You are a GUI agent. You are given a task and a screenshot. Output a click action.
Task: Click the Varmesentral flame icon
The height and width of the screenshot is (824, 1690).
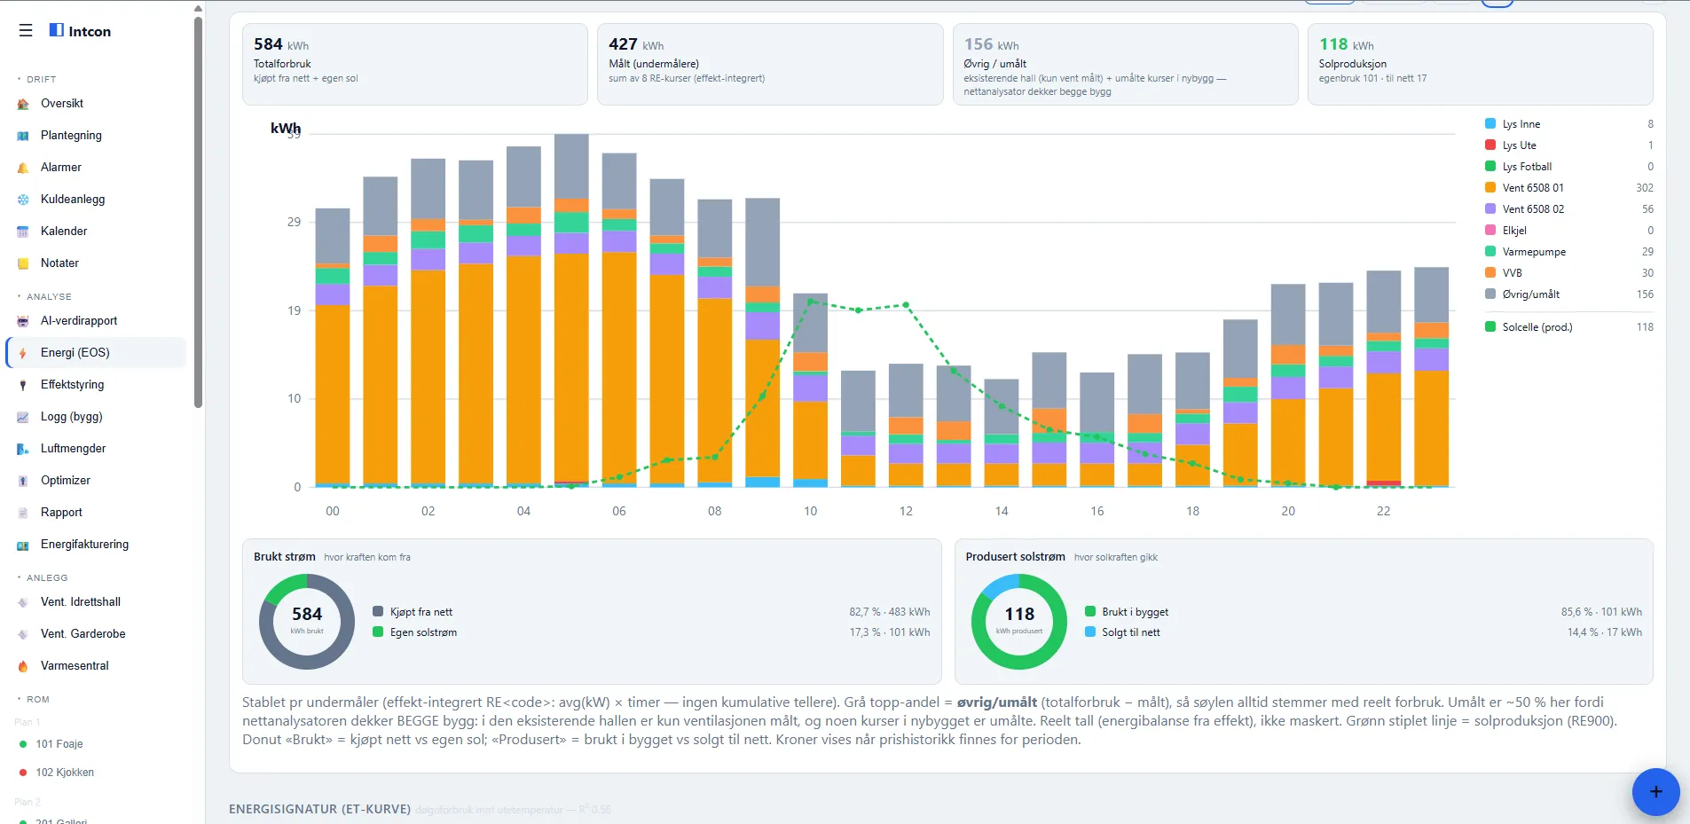[23, 666]
